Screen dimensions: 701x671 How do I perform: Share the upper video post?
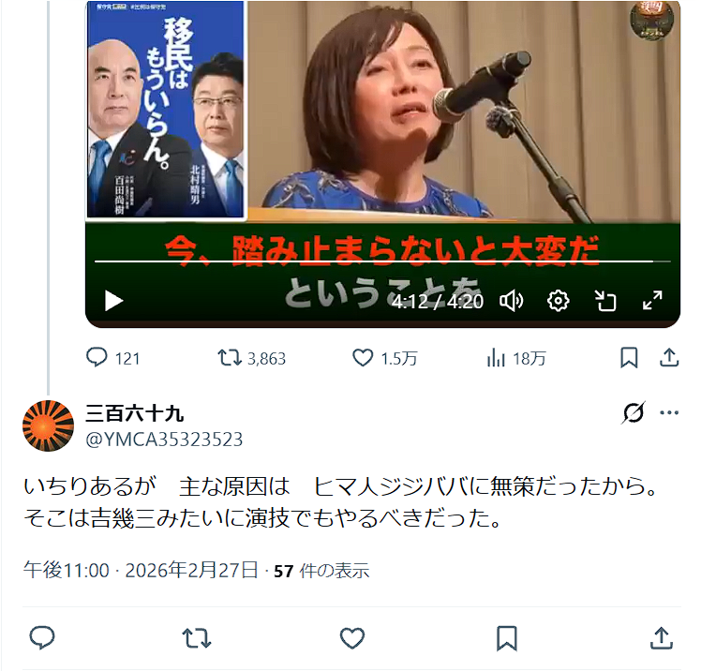(x=669, y=358)
